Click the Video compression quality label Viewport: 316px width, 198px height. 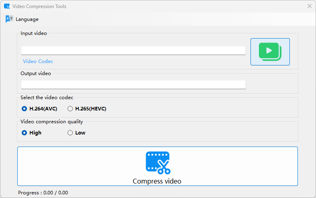coord(51,122)
